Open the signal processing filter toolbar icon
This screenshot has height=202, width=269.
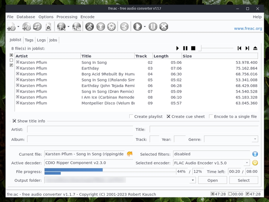click(101, 27)
